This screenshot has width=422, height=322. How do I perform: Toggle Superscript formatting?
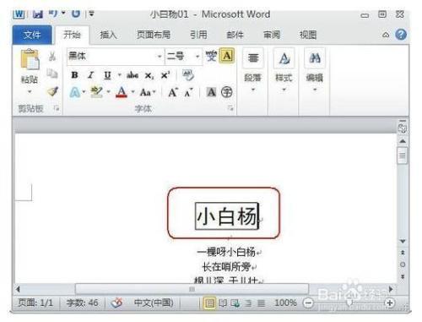165,75
